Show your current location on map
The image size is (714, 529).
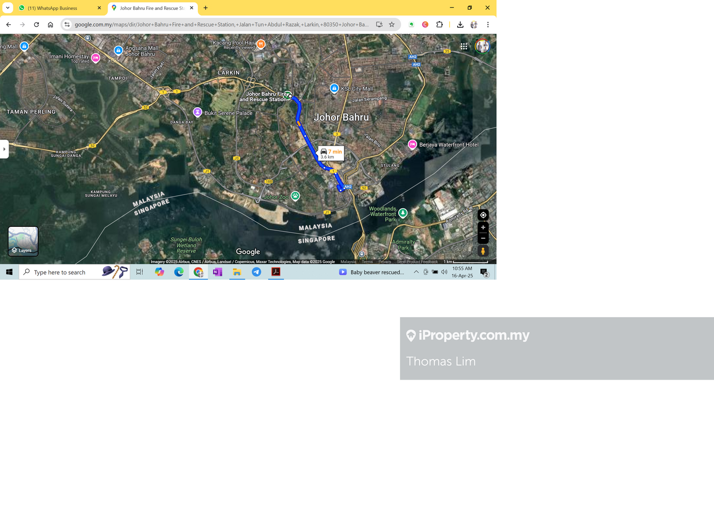[x=483, y=215]
